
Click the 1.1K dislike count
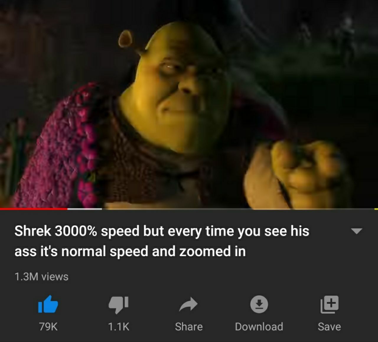tap(118, 327)
